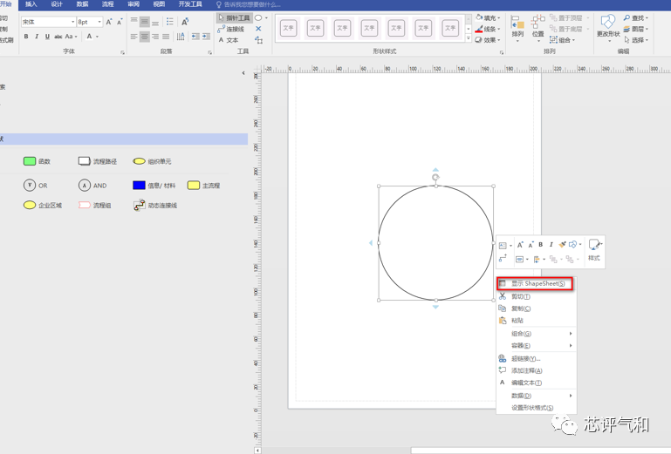Screen dimensions: 671x454
Task: Choose Hyperlink (超链接) in context menu
Action: click(535, 359)
